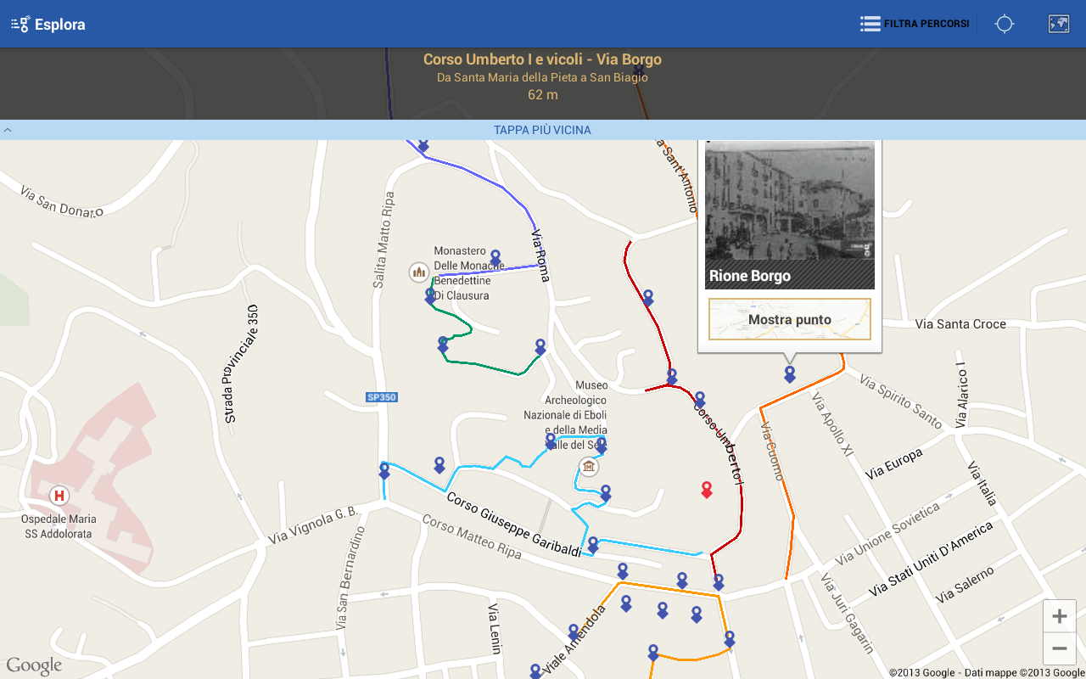Viewport: 1086px width, 679px height.
Task: Tap the blue pin at the cyan route's SP350 end
Action: point(384,471)
